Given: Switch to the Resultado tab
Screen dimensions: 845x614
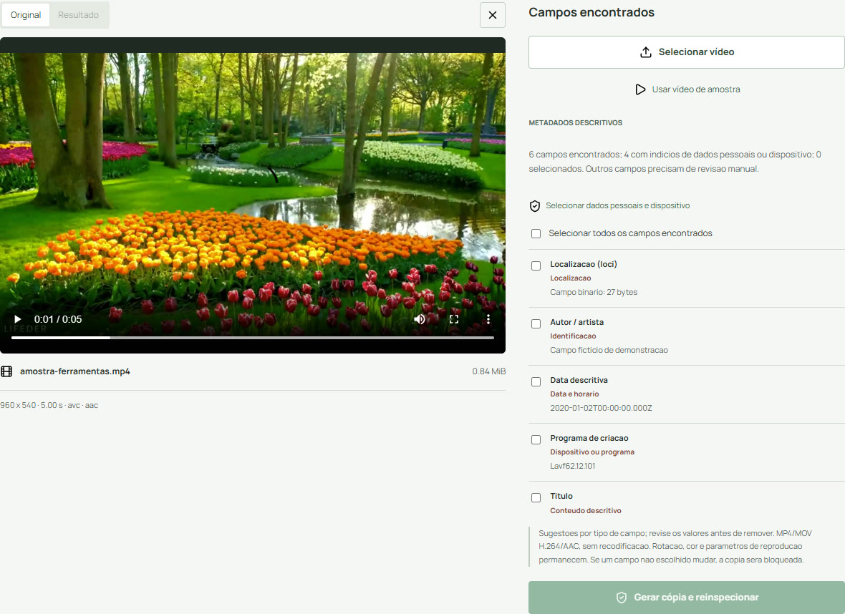Looking at the screenshot, I should [x=78, y=15].
